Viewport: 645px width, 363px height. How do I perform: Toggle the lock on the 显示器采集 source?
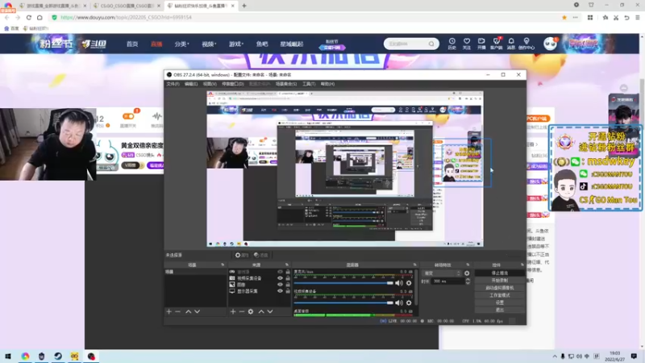click(288, 291)
